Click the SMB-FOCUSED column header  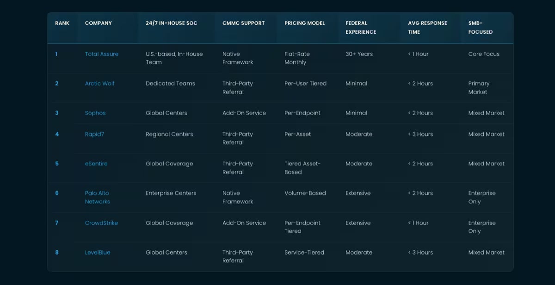[x=481, y=28]
